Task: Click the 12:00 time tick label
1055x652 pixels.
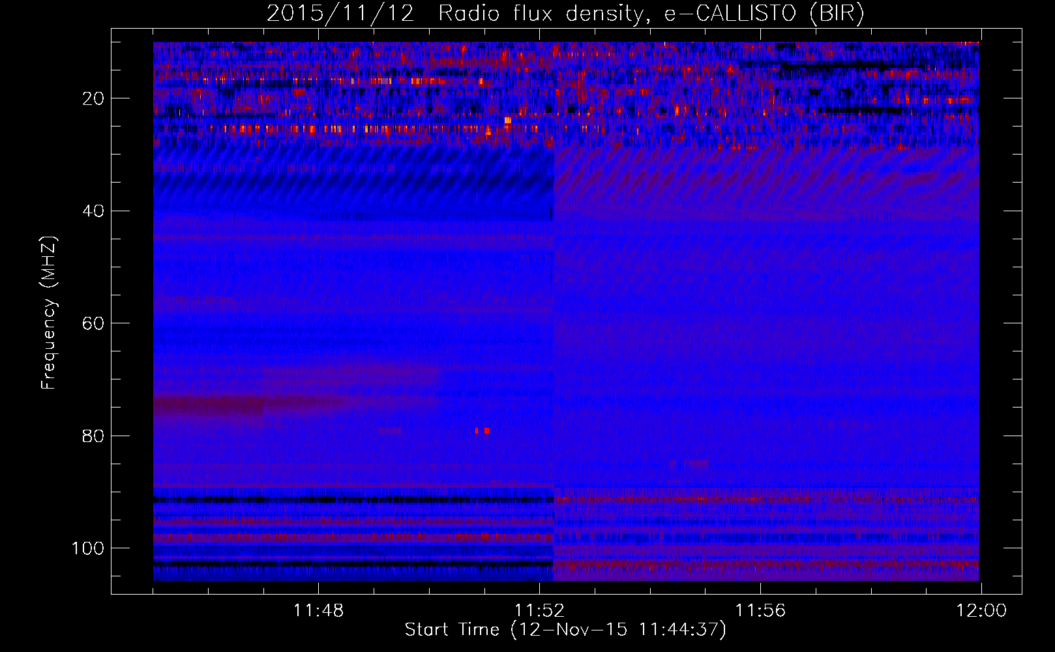Action: (981, 611)
